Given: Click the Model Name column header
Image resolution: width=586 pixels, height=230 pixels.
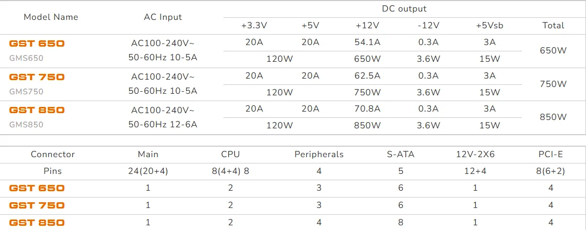Looking at the screenshot, I should tap(51, 17).
